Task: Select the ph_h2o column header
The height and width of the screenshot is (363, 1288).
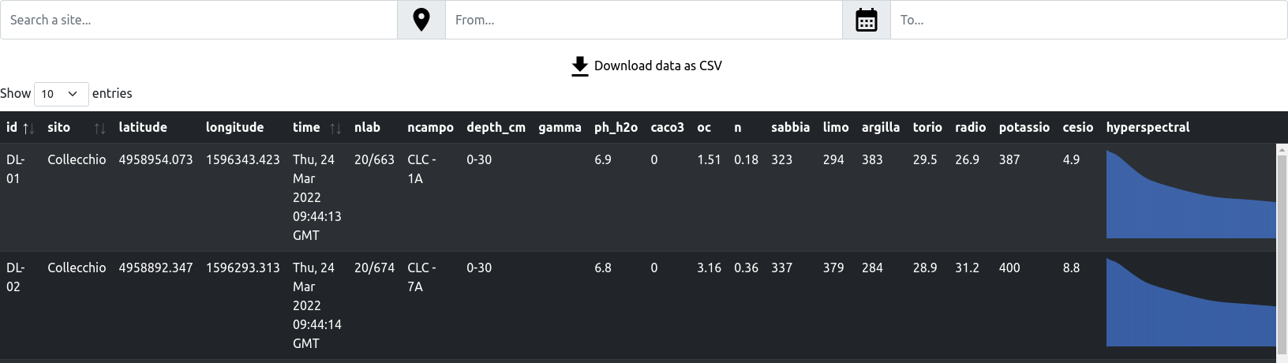Action: click(x=616, y=127)
